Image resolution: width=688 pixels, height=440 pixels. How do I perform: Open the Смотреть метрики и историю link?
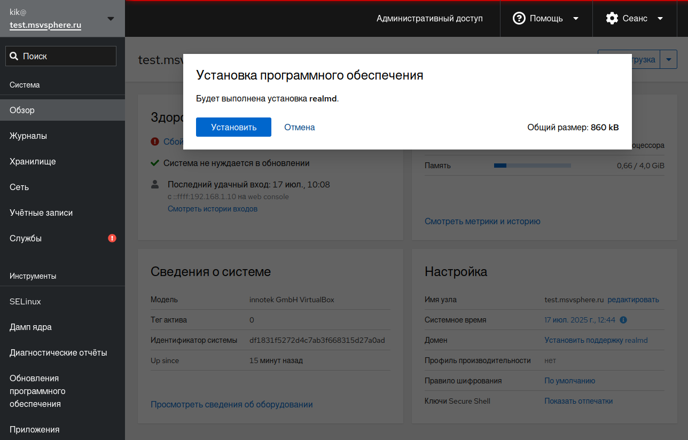click(x=482, y=221)
